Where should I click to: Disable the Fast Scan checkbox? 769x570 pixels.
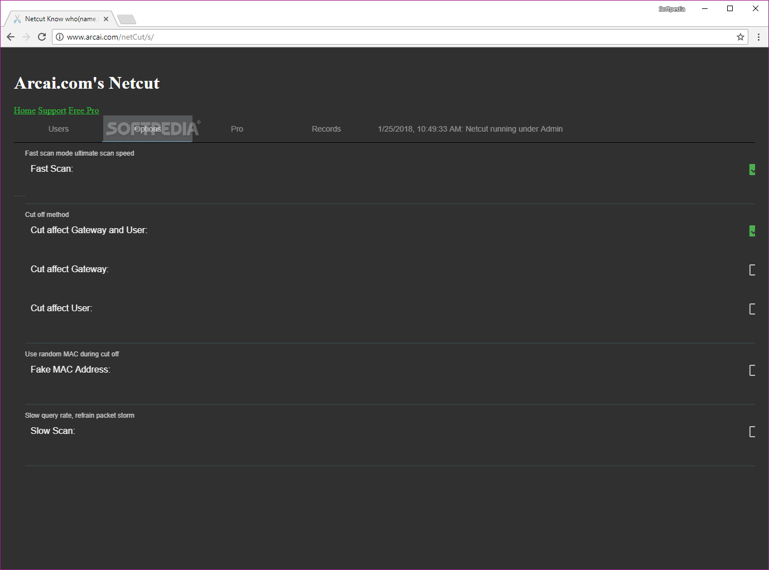pyautogui.click(x=752, y=170)
